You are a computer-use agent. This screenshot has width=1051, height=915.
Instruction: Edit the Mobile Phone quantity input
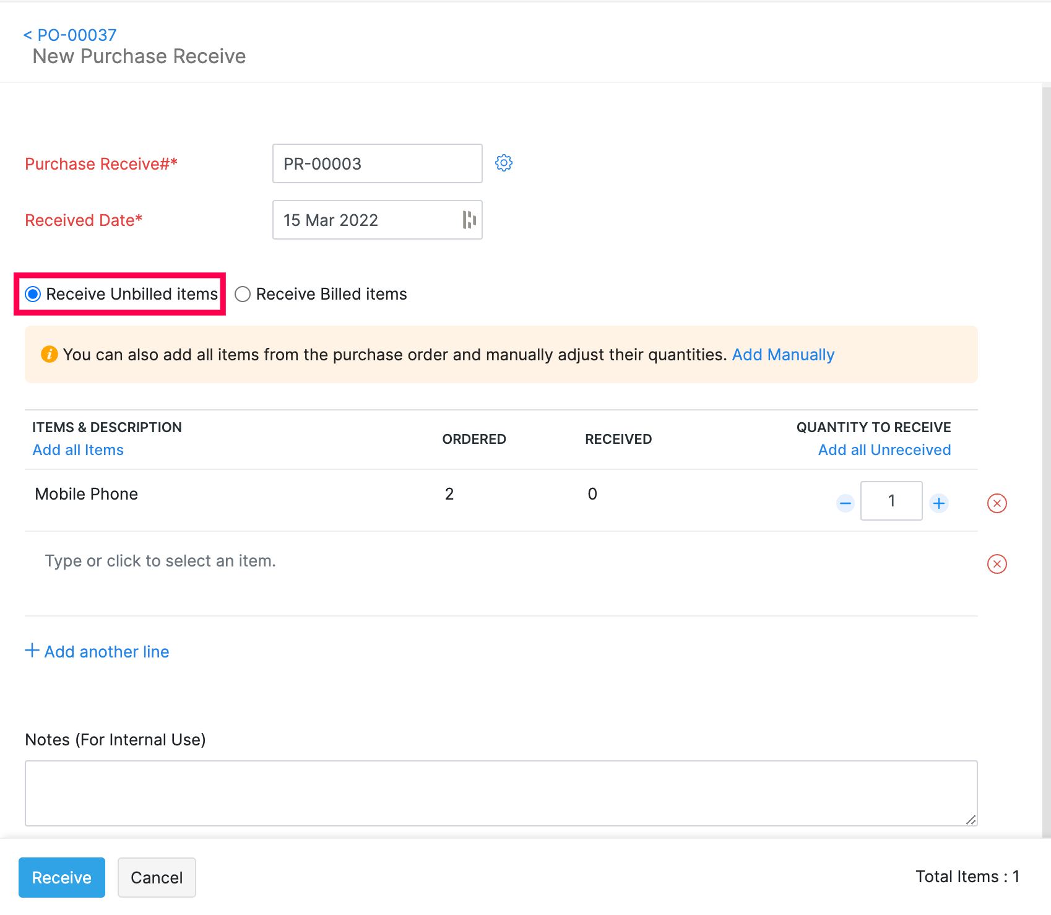point(891,501)
